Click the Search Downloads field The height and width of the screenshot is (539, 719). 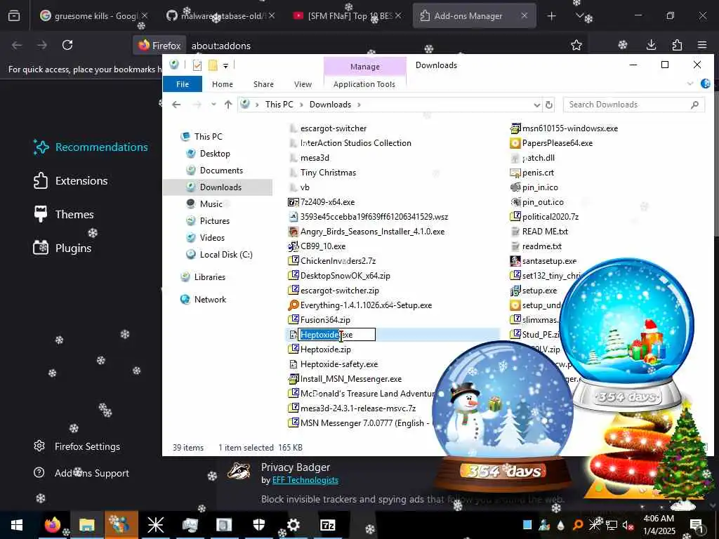tap(634, 105)
